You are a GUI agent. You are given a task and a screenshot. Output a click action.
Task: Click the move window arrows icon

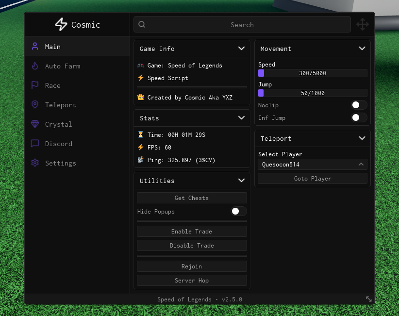363,24
